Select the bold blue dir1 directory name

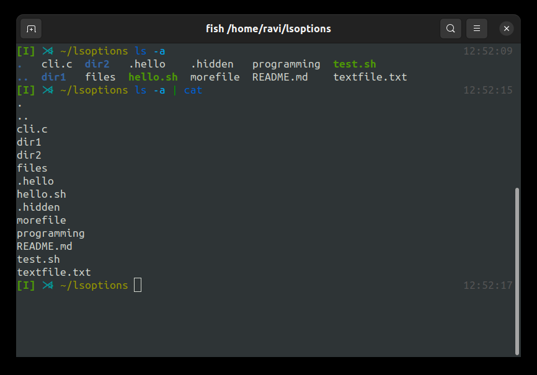click(53, 77)
